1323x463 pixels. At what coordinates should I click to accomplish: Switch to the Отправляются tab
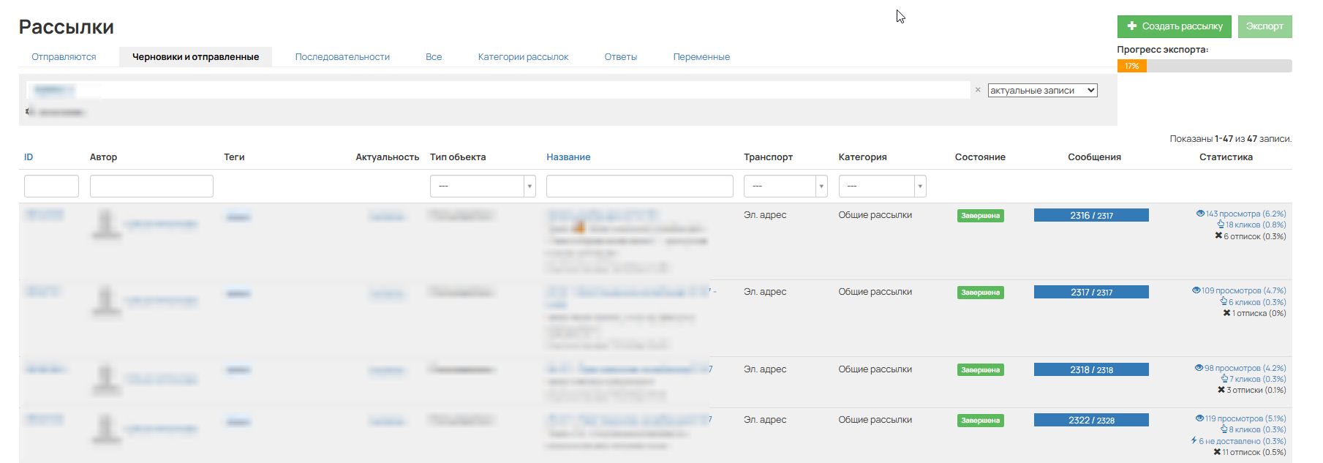[64, 56]
